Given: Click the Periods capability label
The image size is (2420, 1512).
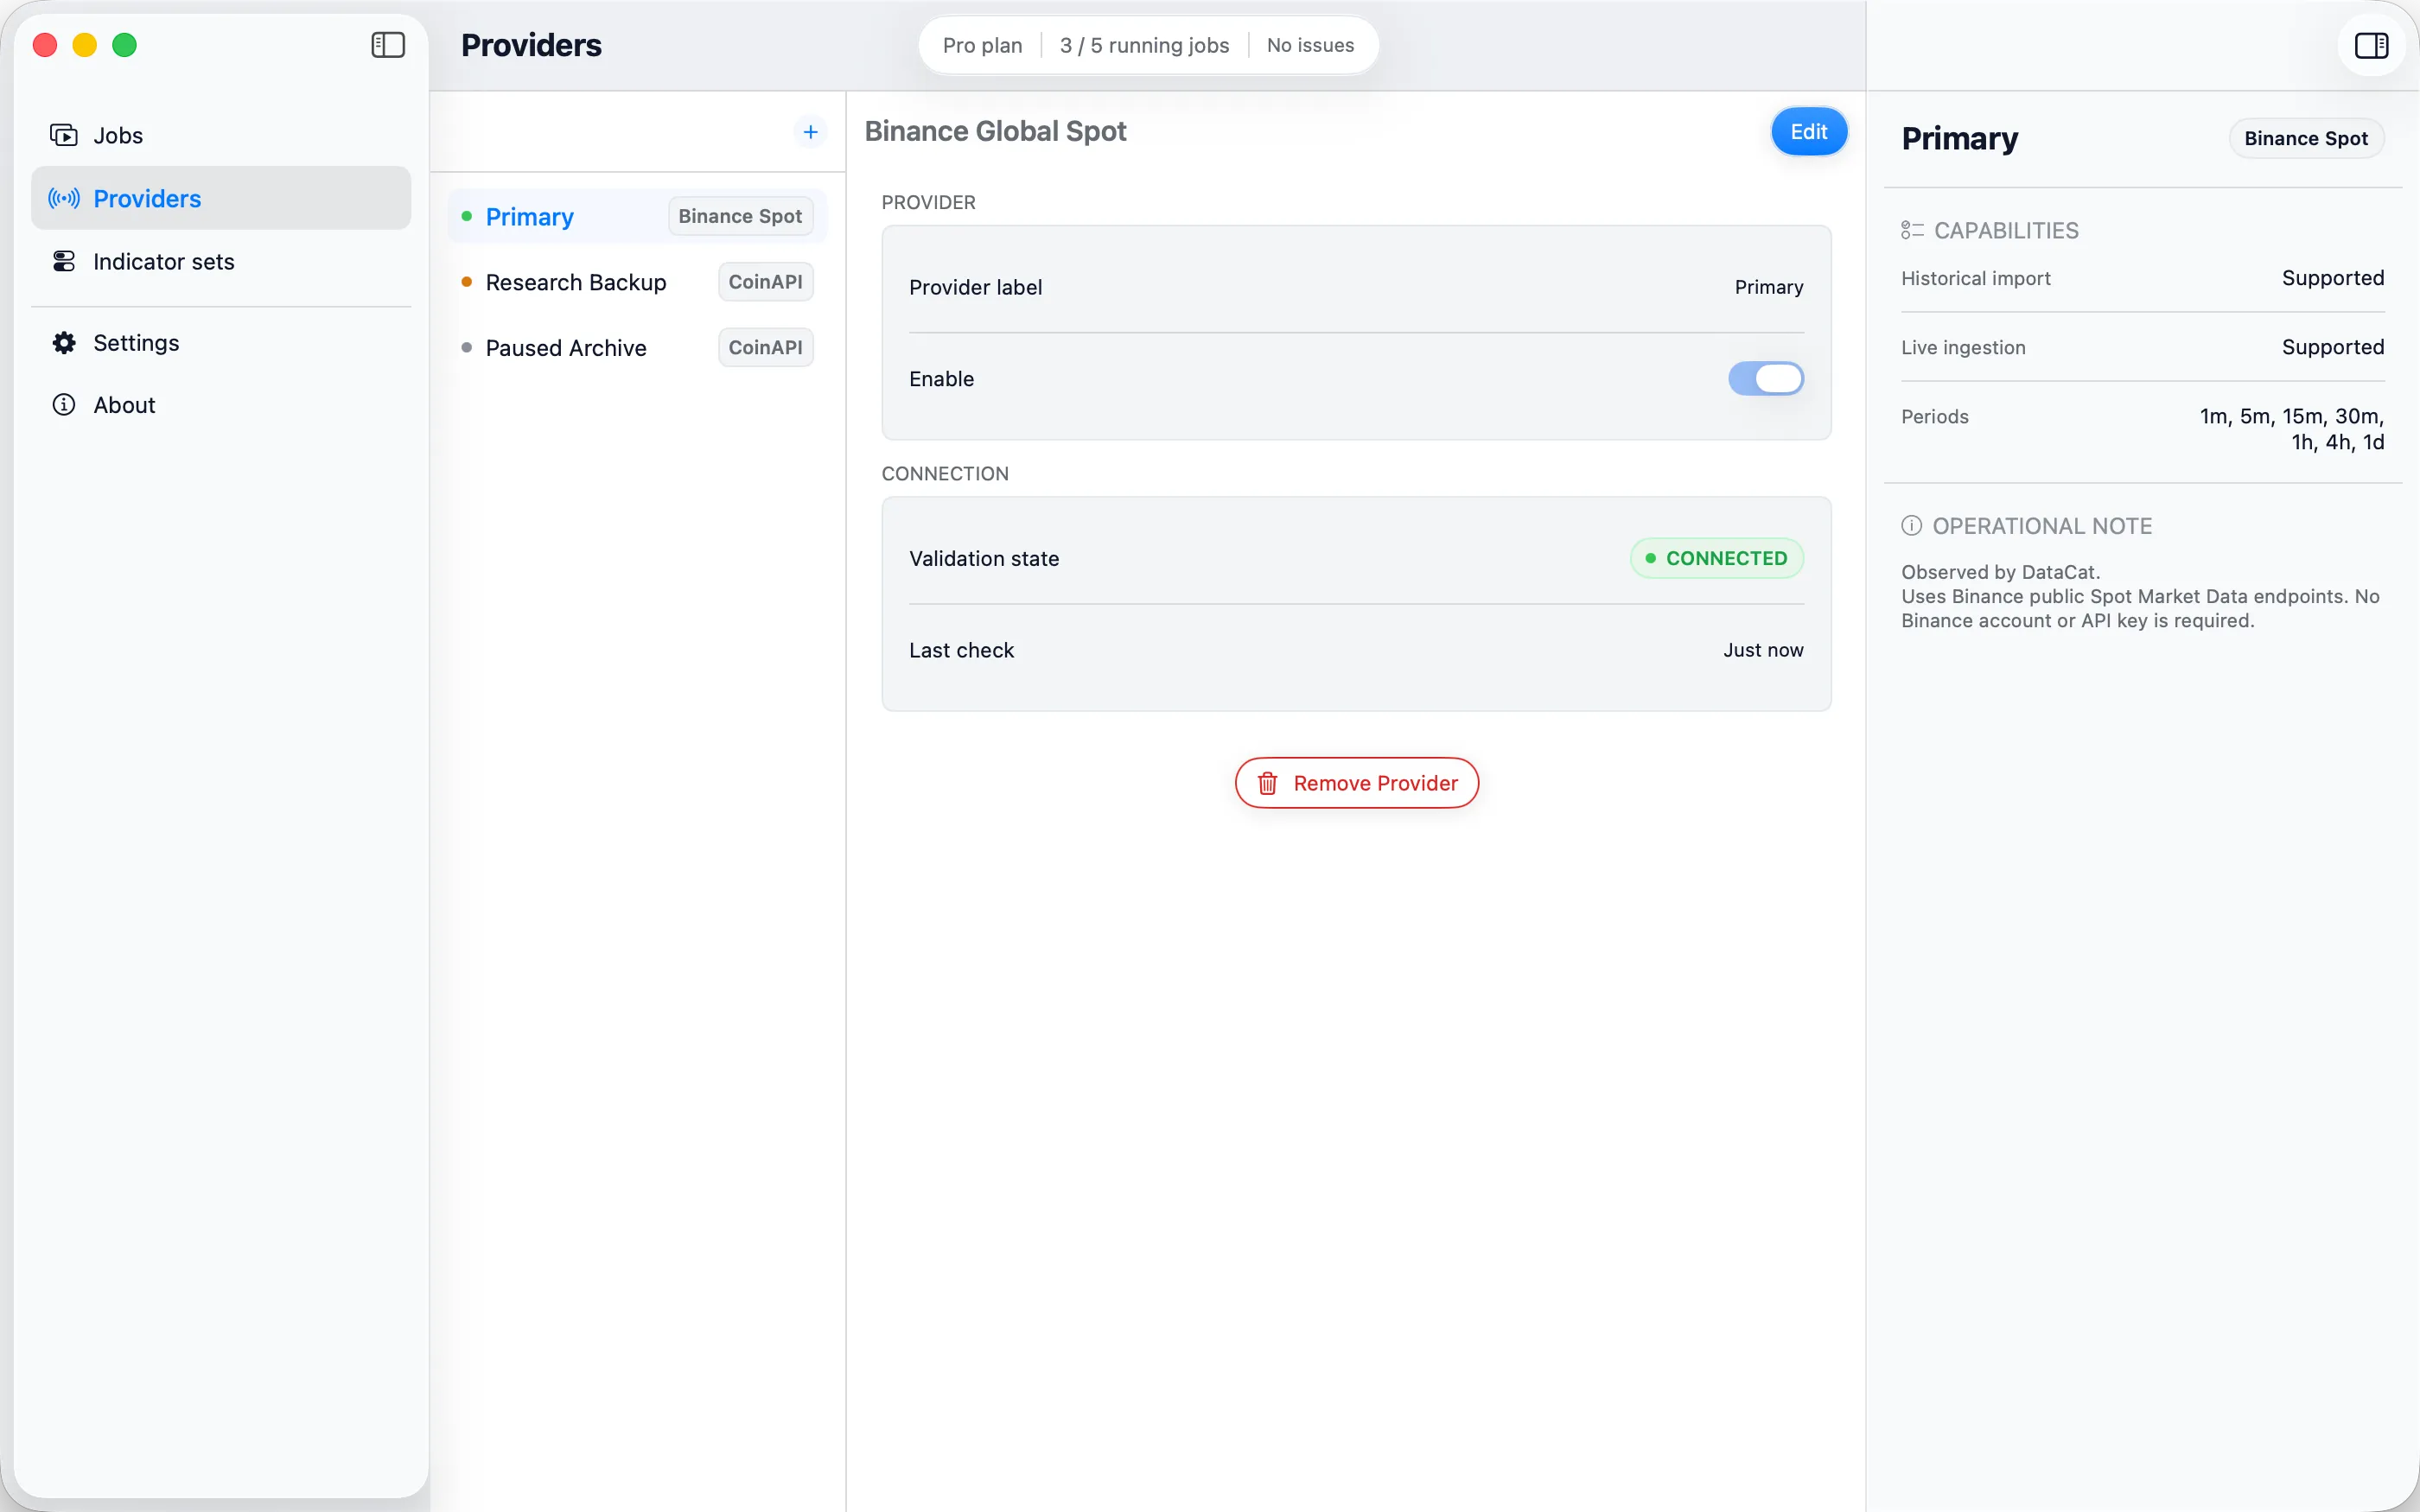Looking at the screenshot, I should [1934, 416].
